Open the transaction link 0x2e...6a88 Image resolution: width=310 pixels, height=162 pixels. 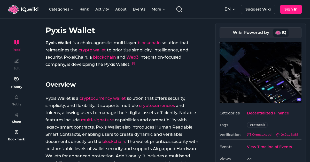[287, 134]
